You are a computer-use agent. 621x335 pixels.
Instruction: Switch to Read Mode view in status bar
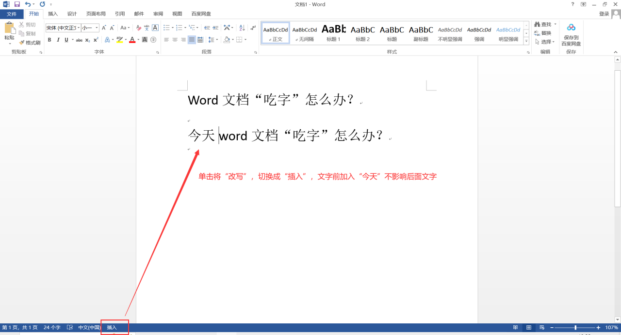(x=515, y=328)
